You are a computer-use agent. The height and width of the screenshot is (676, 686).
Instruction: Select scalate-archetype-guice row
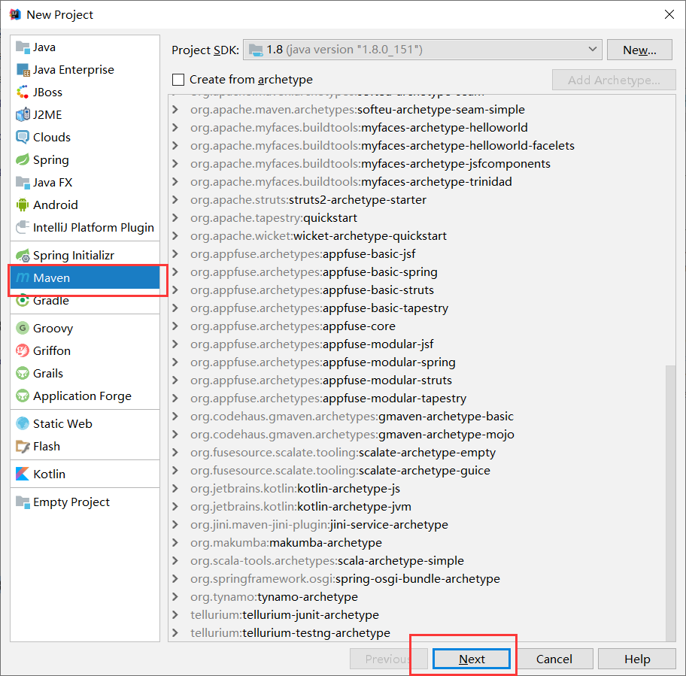point(340,471)
